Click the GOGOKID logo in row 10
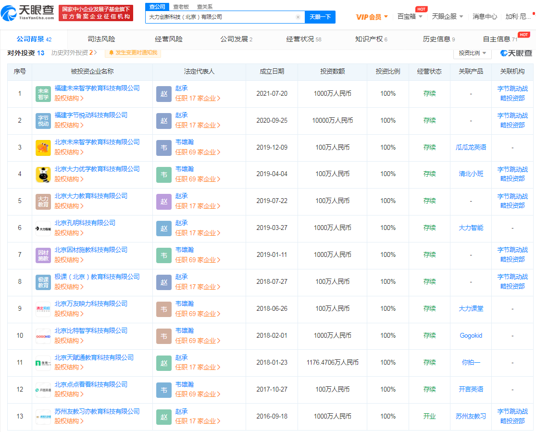 tap(43, 336)
